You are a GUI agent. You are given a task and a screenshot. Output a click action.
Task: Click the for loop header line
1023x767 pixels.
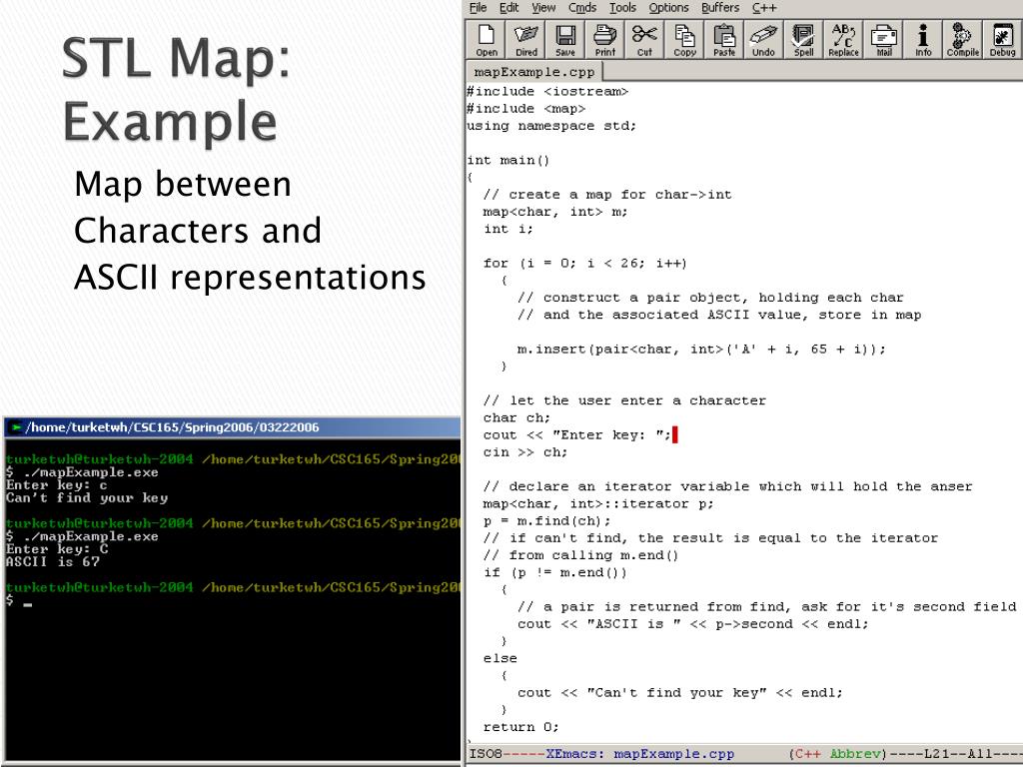(585, 263)
